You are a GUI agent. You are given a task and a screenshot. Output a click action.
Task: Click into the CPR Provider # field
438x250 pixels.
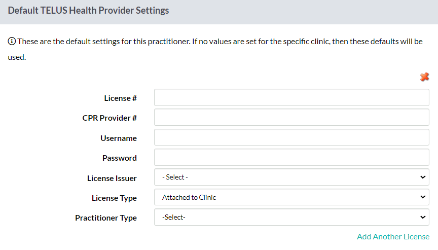pyautogui.click(x=291, y=117)
